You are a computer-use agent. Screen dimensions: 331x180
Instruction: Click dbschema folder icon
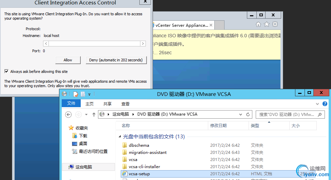[x=125, y=145]
